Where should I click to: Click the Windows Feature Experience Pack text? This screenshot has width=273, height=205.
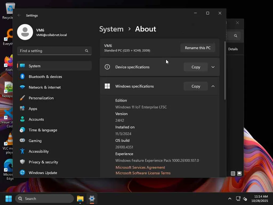click(x=157, y=160)
